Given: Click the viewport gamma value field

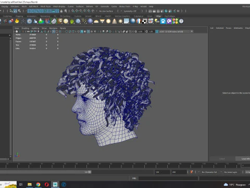Looking at the screenshot, I should pyautogui.click(x=152, y=31).
